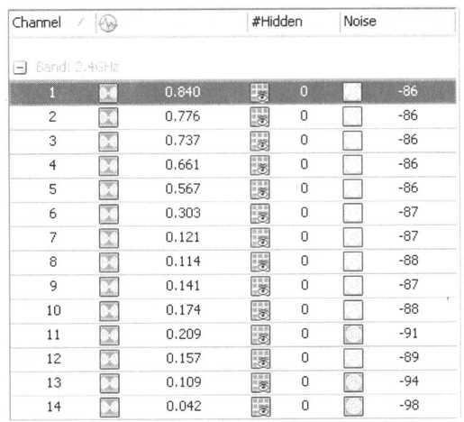The height and width of the screenshot is (422, 464).
Task: Click noise indicator box for channel 13
Action: coord(353,382)
